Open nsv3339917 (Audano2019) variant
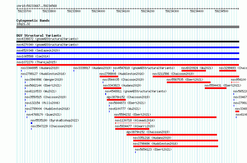Screen dimensions: 247x163 pos(92,68)
